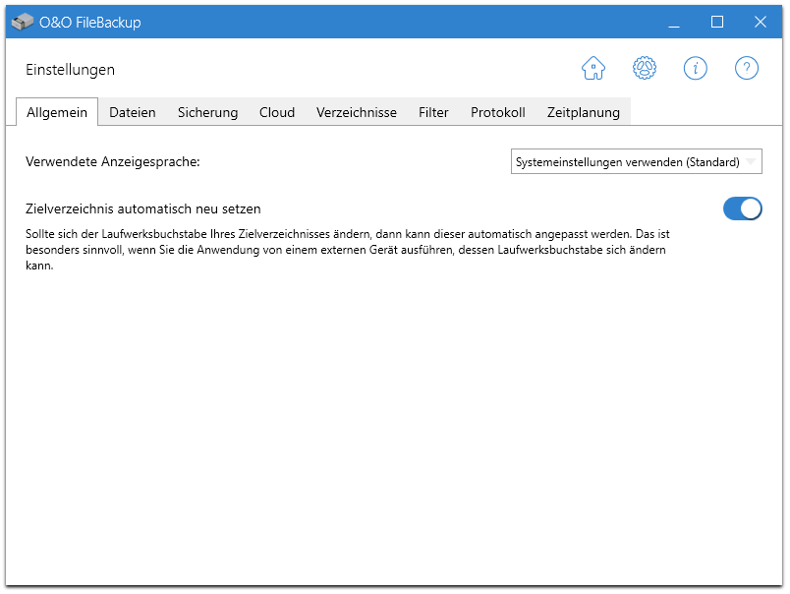Image resolution: width=790 pixels, height=594 pixels.
Task: Open the display language dropdown
Action: tap(636, 162)
